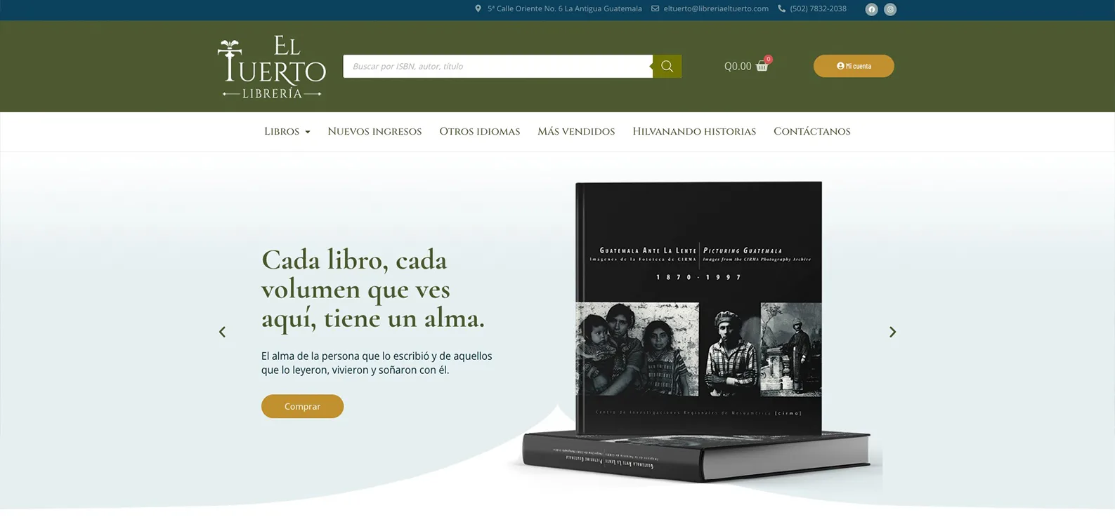This screenshot has height=524, width=1115.
Task: Click the Mi cuenta button
Action: click(854, 66)
